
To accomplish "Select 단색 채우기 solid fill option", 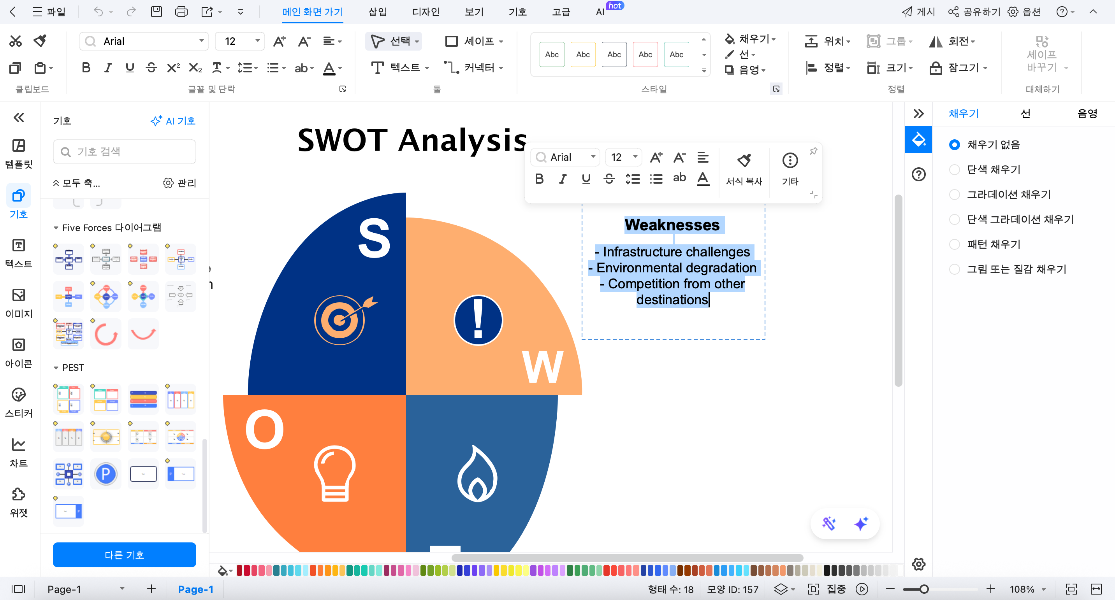I will [x=955, y=170].
